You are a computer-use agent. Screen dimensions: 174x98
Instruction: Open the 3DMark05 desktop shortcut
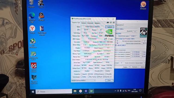point(143,5)
